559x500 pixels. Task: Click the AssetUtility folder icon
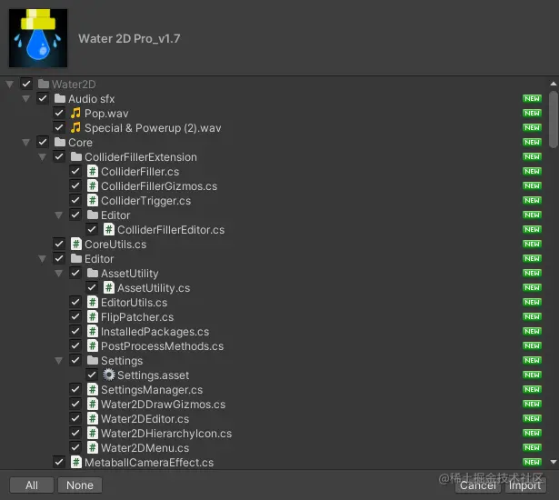click(93, 273)
